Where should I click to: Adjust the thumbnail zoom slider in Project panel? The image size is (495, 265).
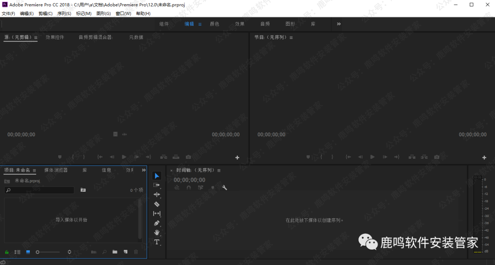pos(48,252)
